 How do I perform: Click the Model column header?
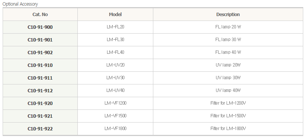tap(115, 15)
